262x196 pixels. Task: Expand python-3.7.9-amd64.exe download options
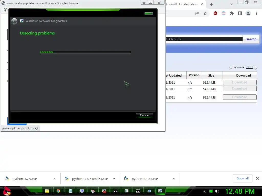[114, 179]
